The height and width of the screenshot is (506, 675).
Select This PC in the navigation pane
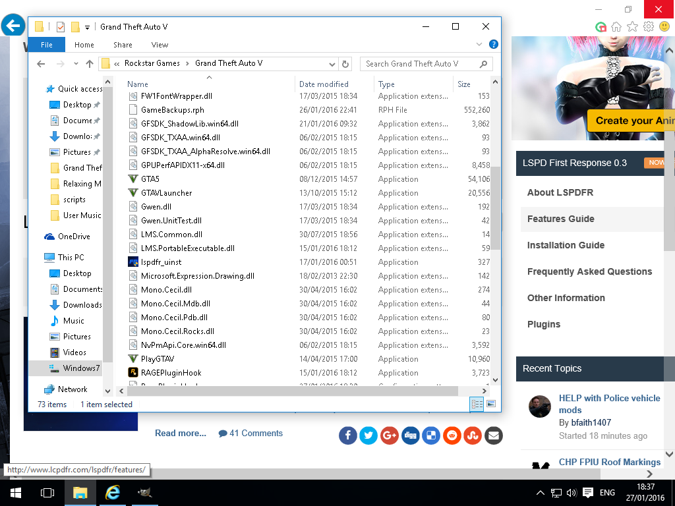[x=71, y=258]
